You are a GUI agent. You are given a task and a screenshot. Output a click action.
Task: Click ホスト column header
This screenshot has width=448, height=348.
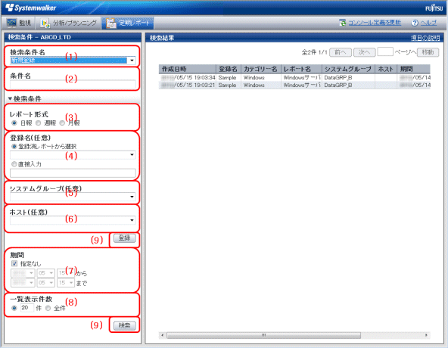pos(386,69)
